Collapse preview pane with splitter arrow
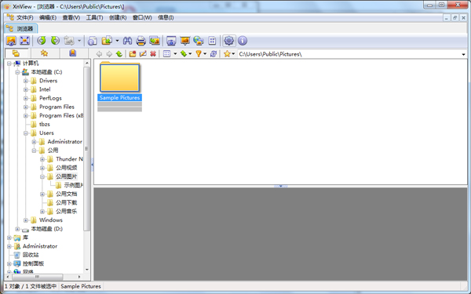This screenshot has width=471, height=294. (280, 187)
